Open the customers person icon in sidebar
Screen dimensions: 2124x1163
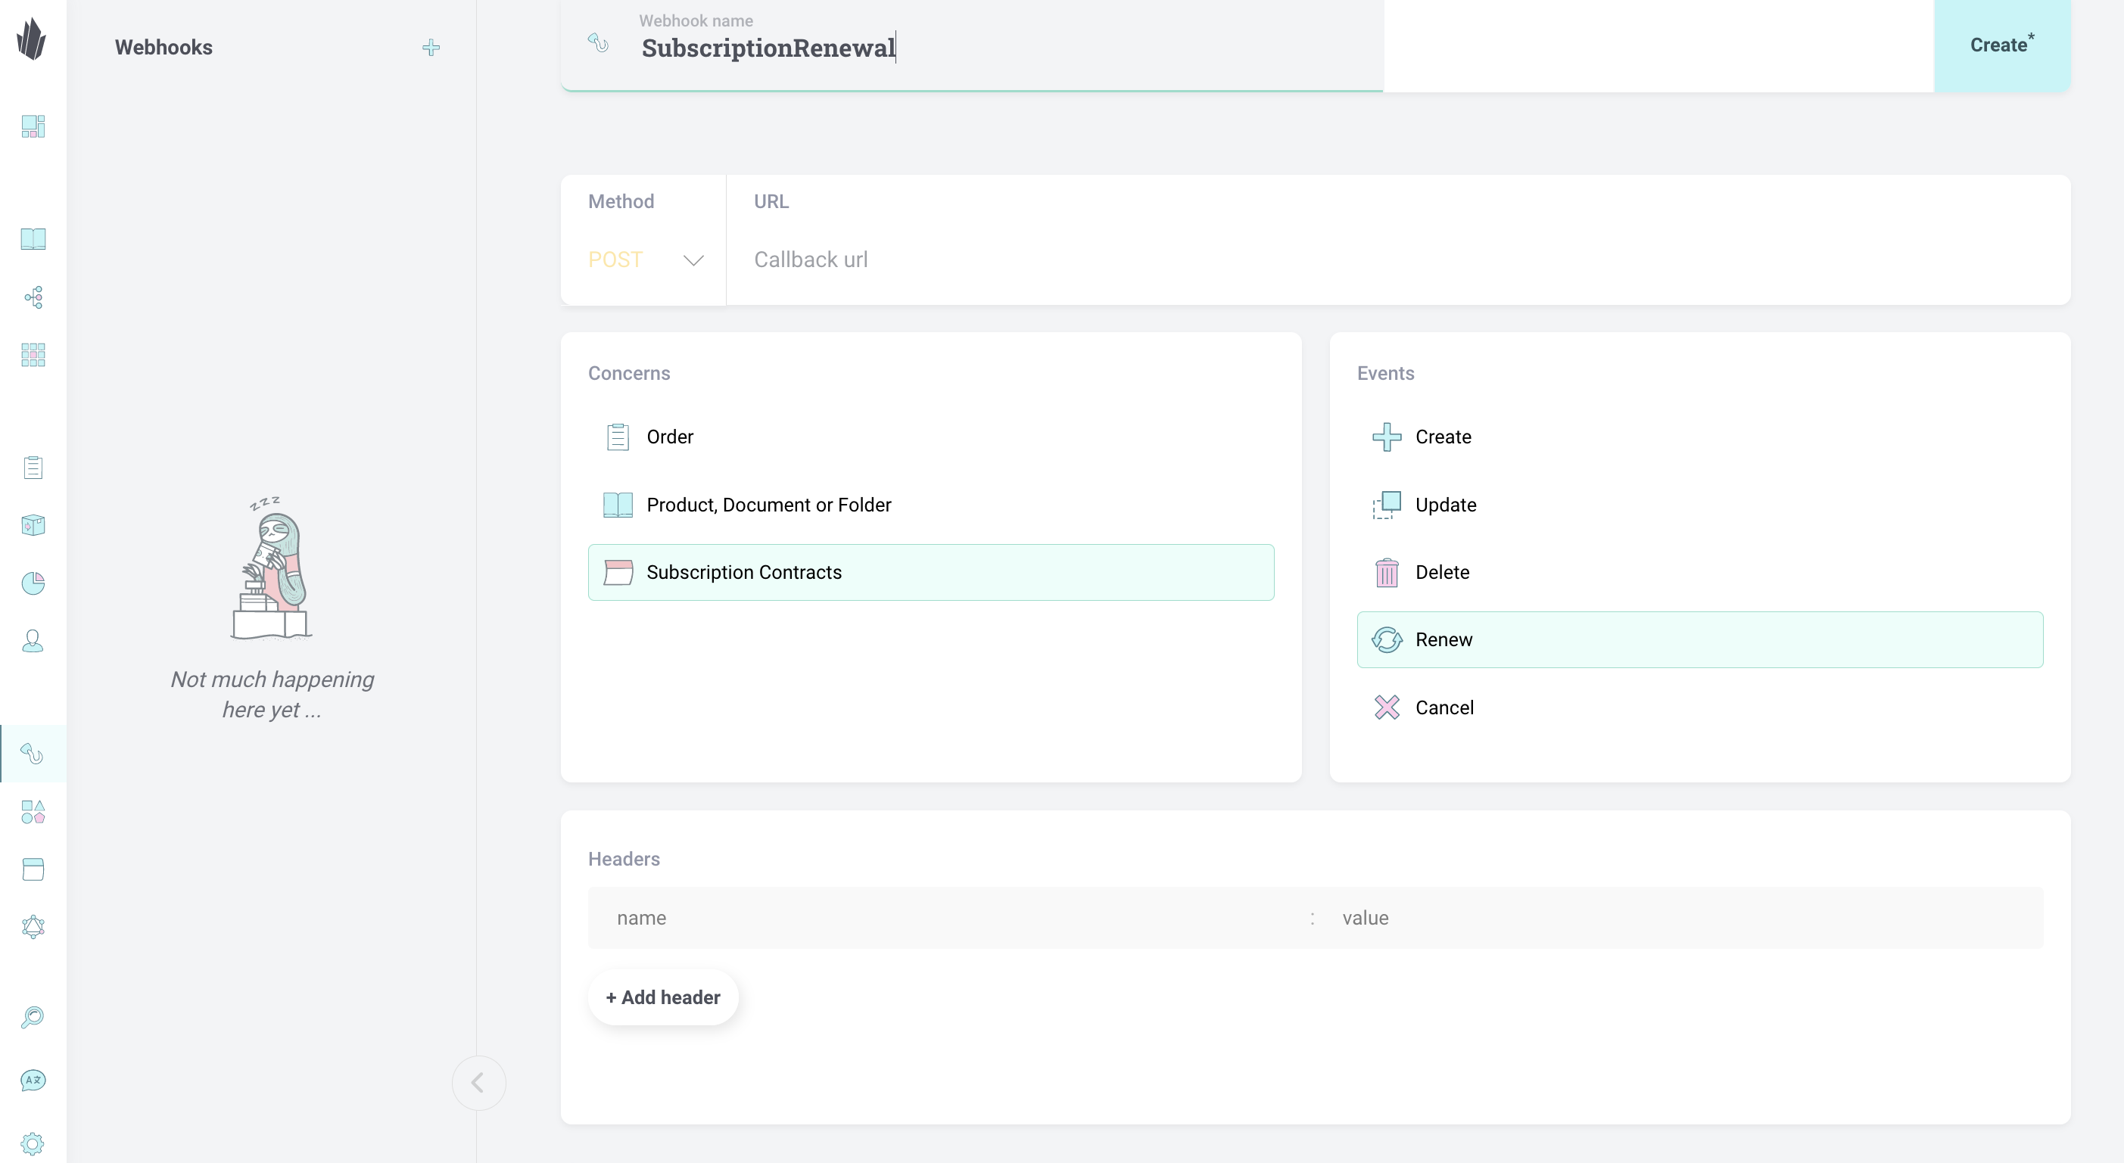pos(33,640)
